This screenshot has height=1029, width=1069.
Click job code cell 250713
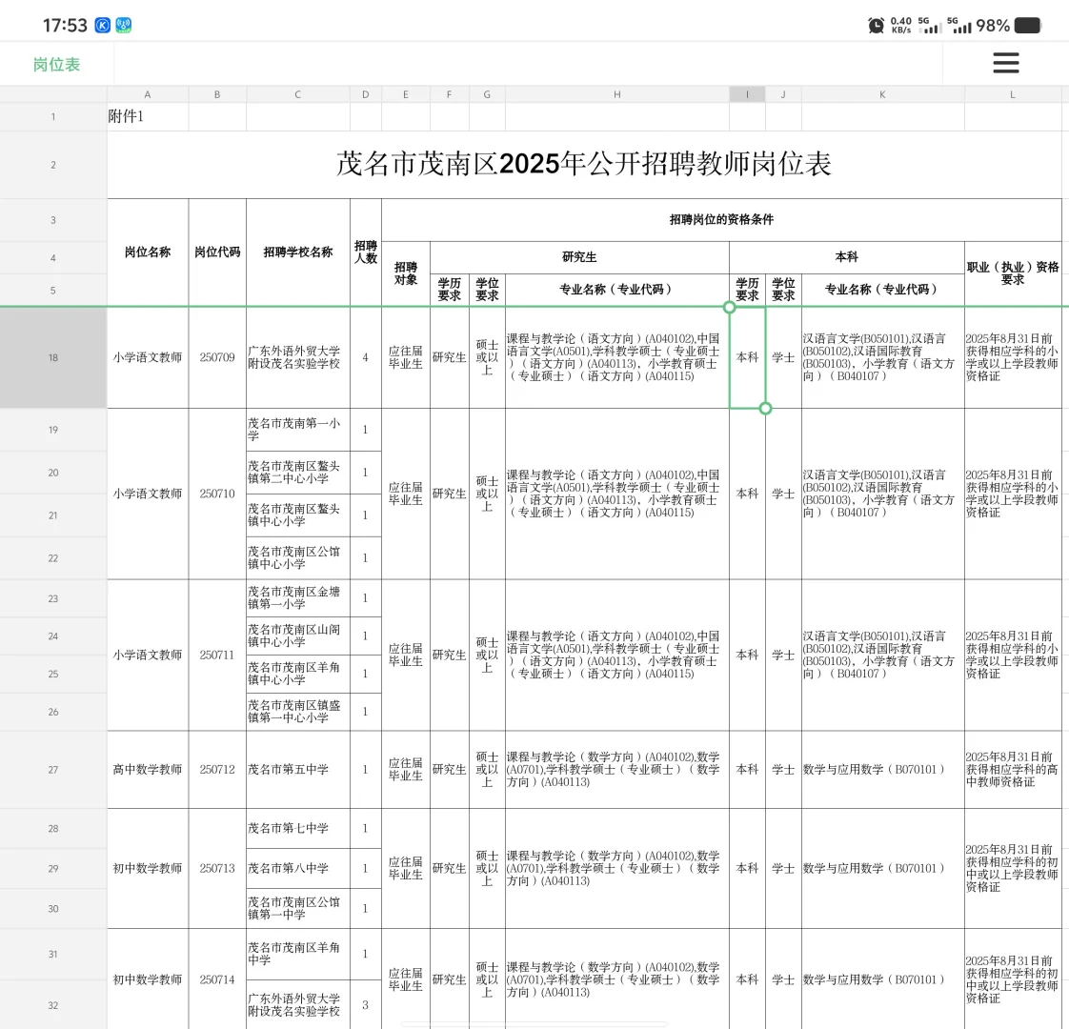coord(217,869)
